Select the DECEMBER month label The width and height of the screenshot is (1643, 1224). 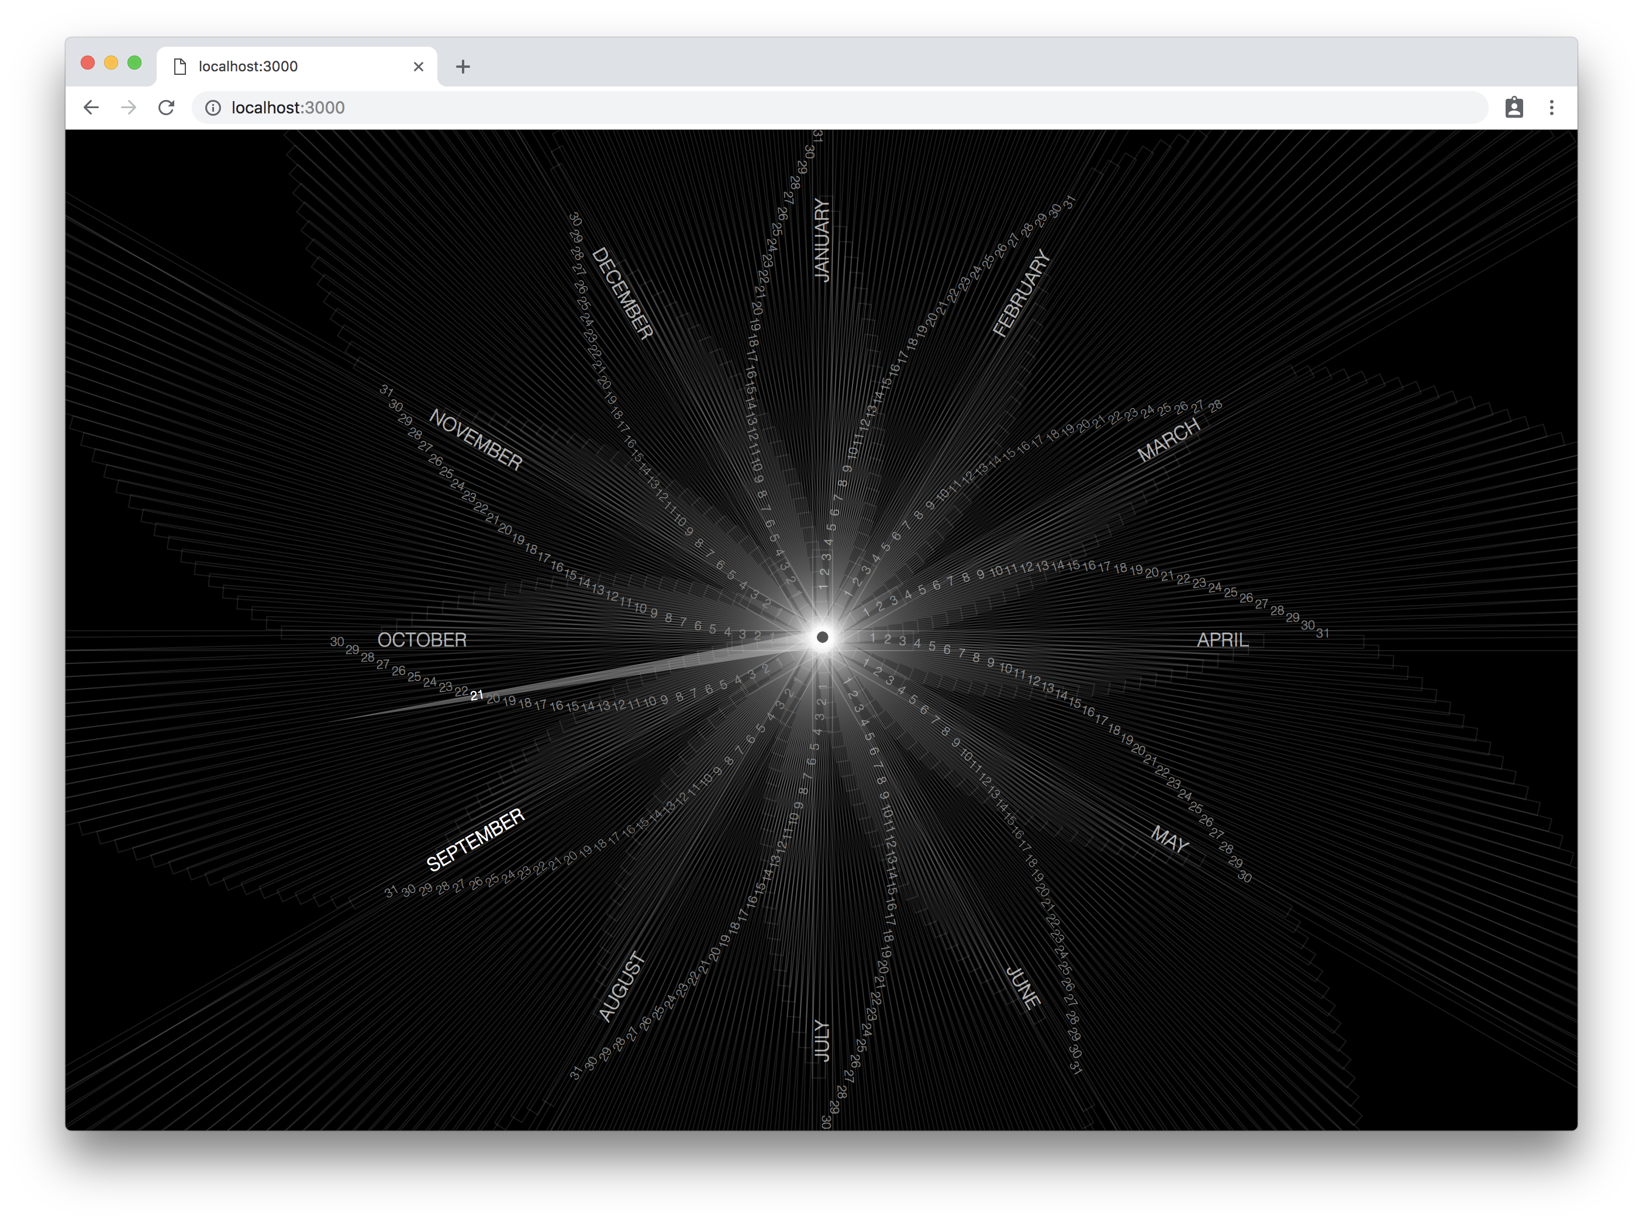tap(623, 293)
